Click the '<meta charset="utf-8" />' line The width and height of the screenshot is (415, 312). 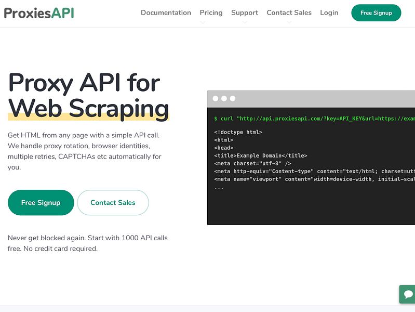point(252,163)
